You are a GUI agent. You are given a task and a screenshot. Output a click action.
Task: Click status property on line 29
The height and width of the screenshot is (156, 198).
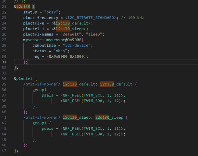[39, 51]
